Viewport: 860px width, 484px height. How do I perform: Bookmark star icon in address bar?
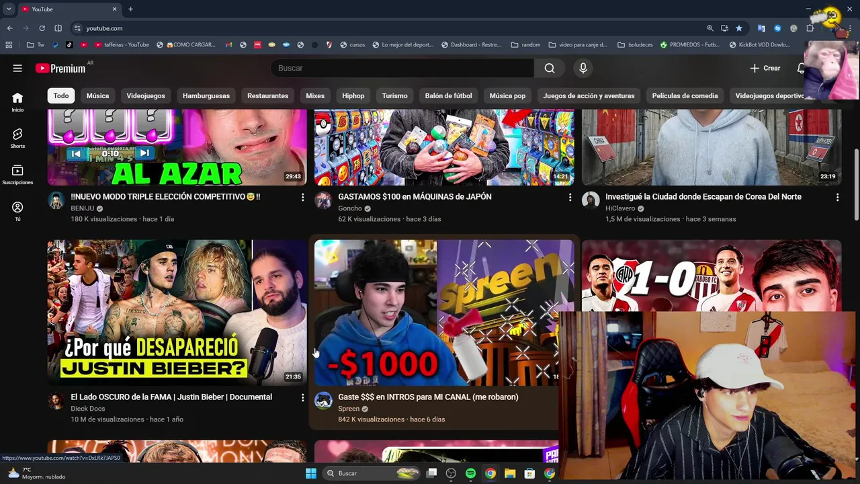(739, 28)
